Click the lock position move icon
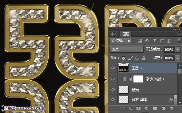 [137, 58]
